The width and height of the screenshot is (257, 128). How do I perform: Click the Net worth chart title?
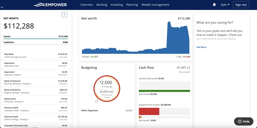click(89, 18)
